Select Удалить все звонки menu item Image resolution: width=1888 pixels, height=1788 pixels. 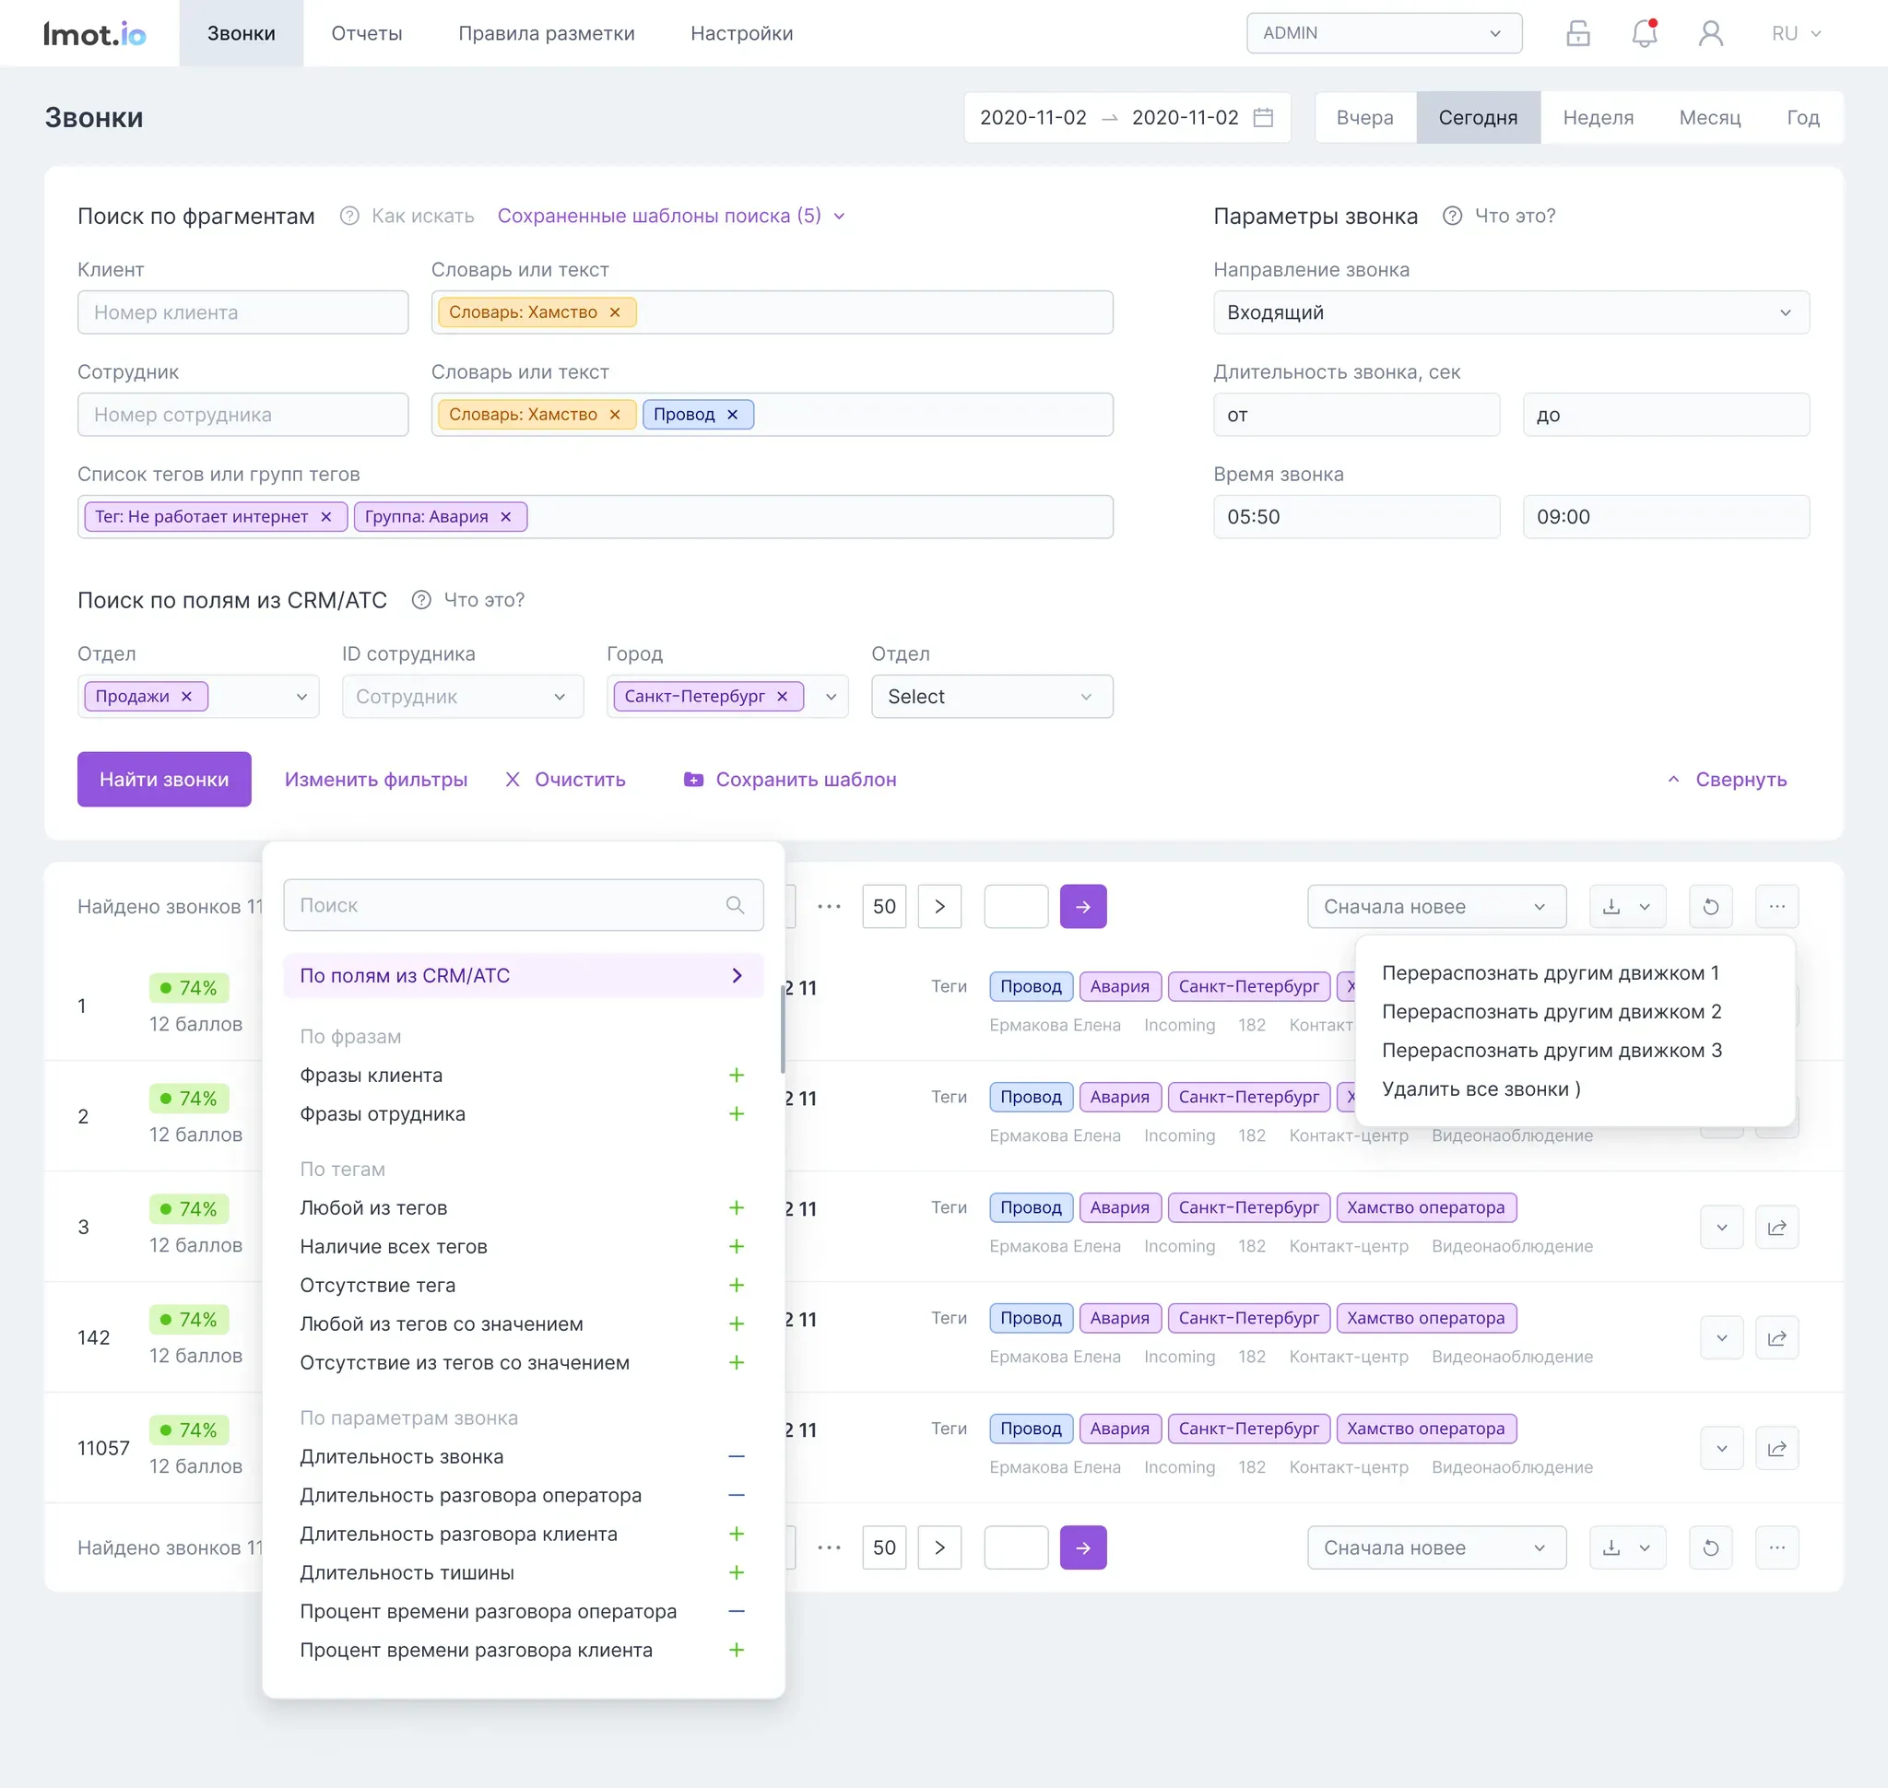pyautogui.click(x=1480, y=1088)
